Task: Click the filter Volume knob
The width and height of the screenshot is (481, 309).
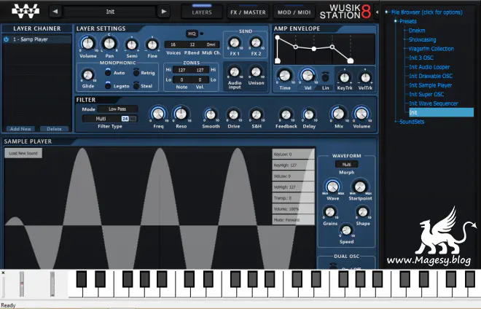Action: pos(361,114)
